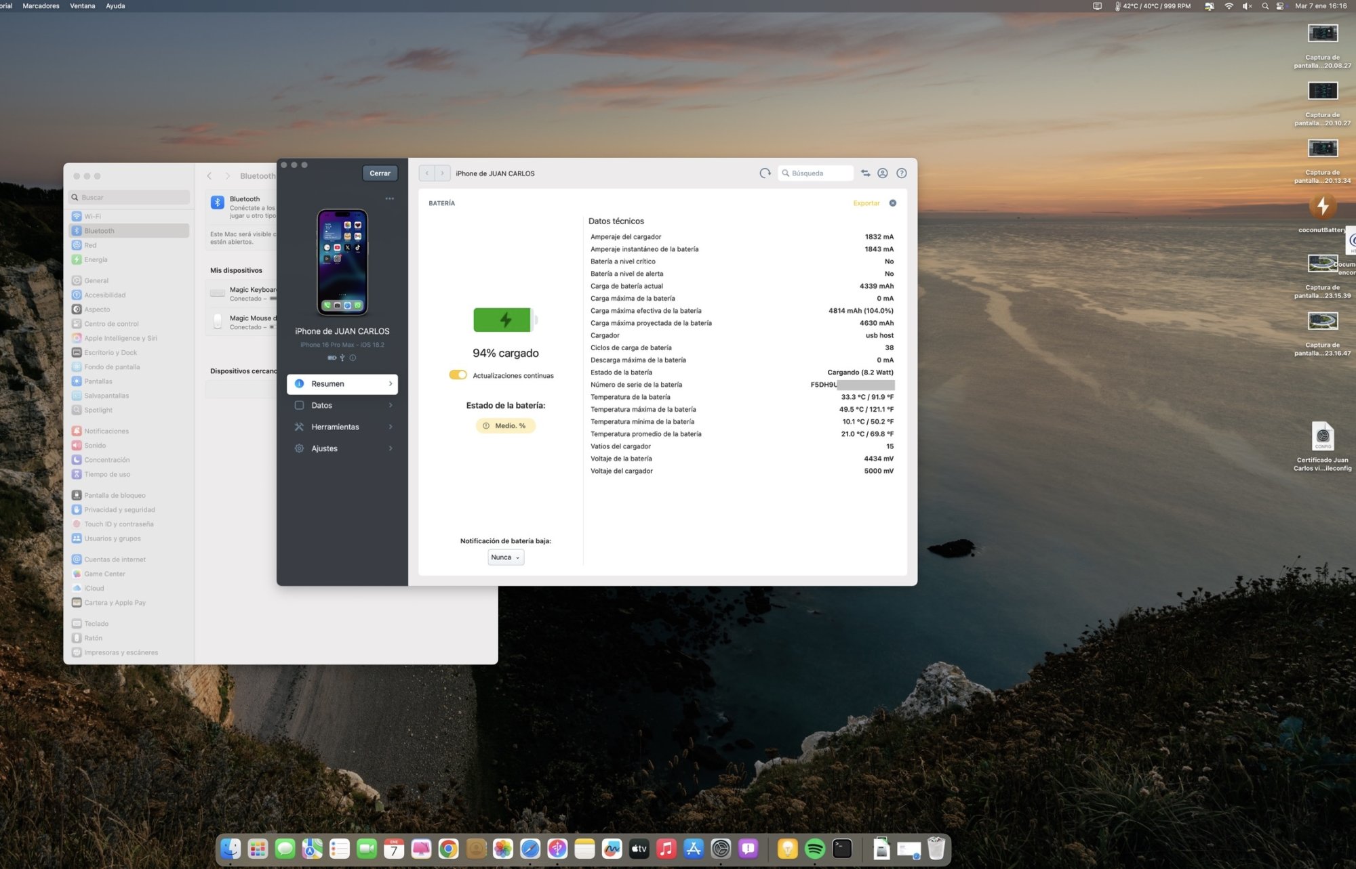The image size is (1356, 869).
Task: Open the Music app from the Dock
Action: [666, 848]
